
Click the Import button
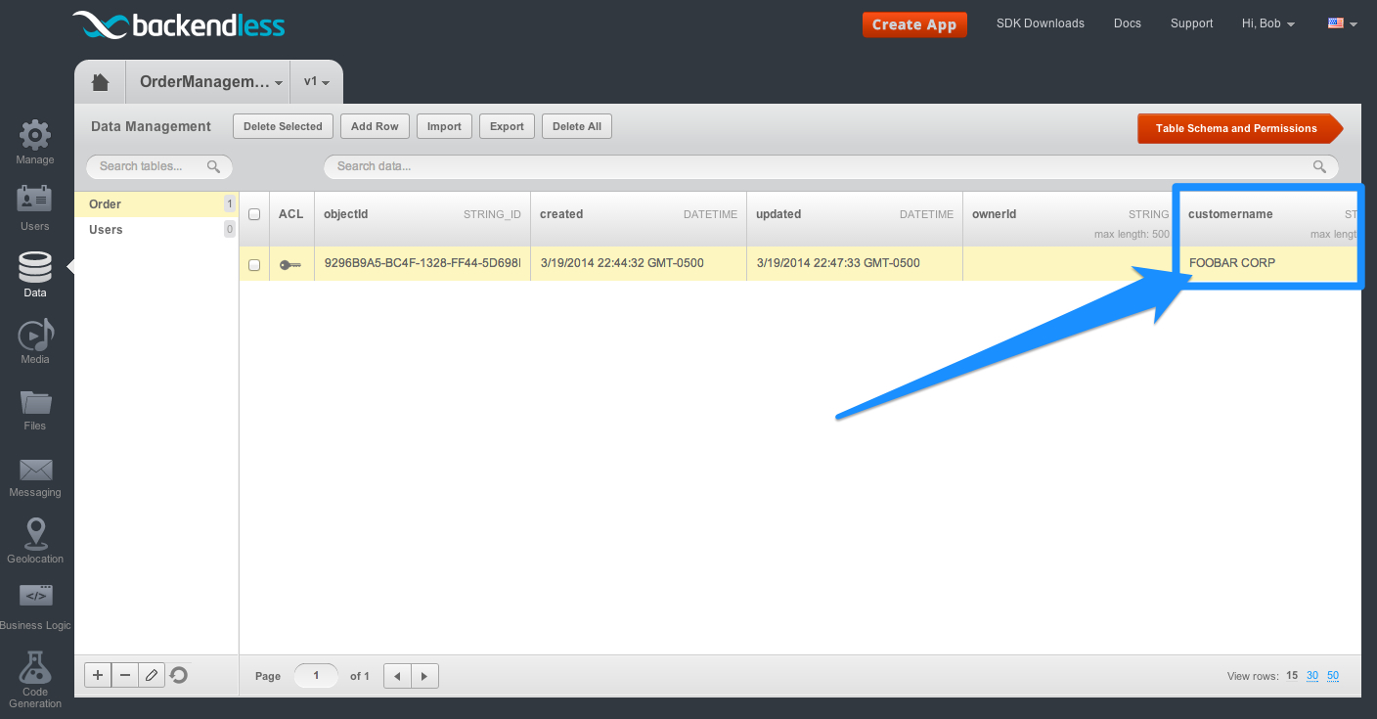tap(444, 126)
